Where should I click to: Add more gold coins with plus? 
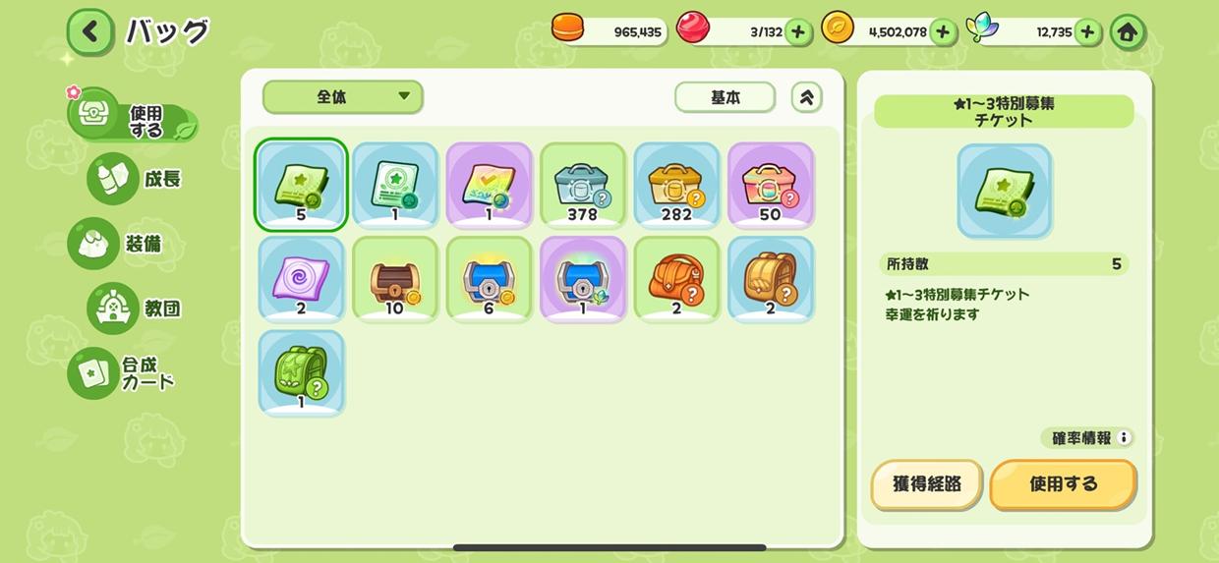pos(944,32)
